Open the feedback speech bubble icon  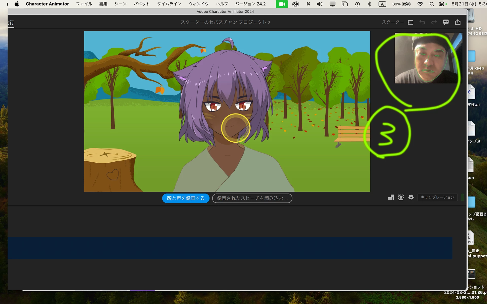click(x=446, y=22)
